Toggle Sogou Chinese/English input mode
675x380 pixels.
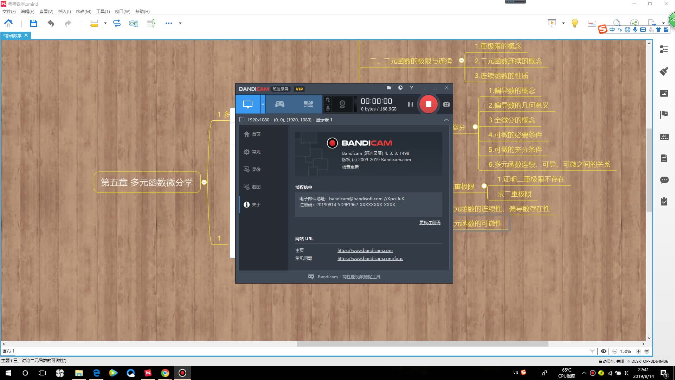click(612, 30)
